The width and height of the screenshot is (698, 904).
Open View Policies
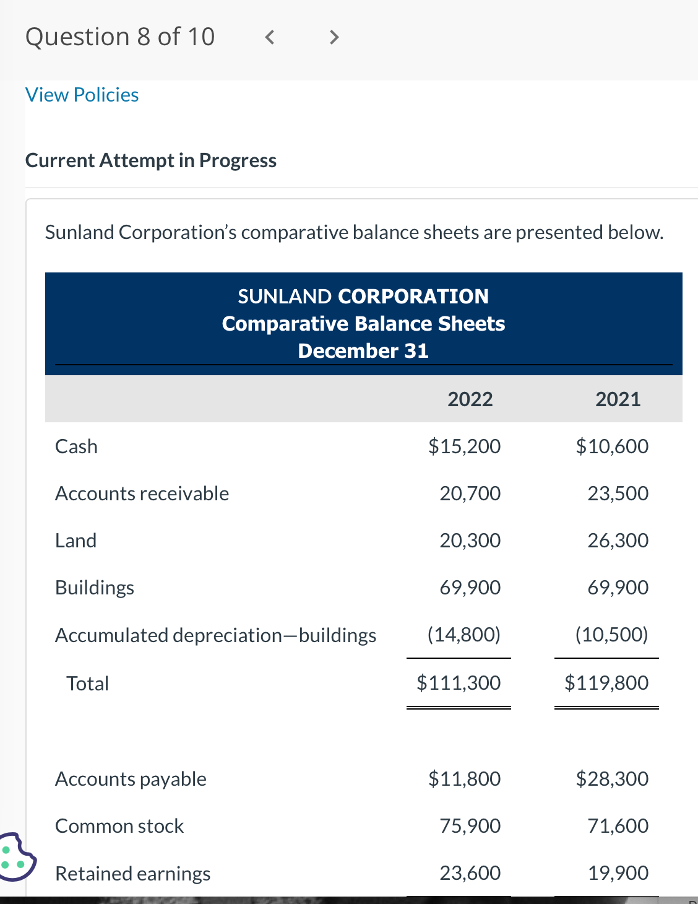(81, 94)
